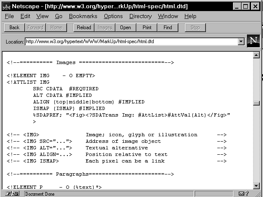Screen dimensions: 263x197
Task: Click the Netscape title bar system icon
Action: click(7, 7)
